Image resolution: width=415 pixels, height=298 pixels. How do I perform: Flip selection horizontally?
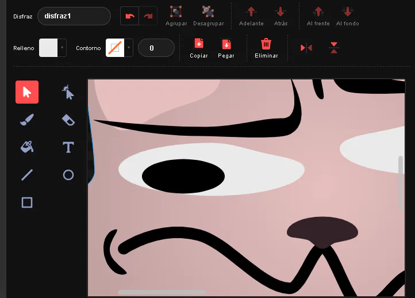point(306,48)
